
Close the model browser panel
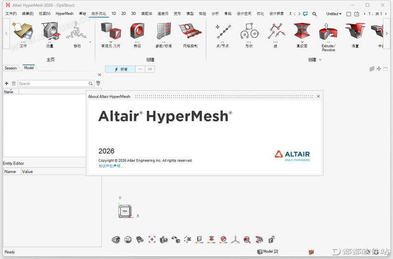100,75
